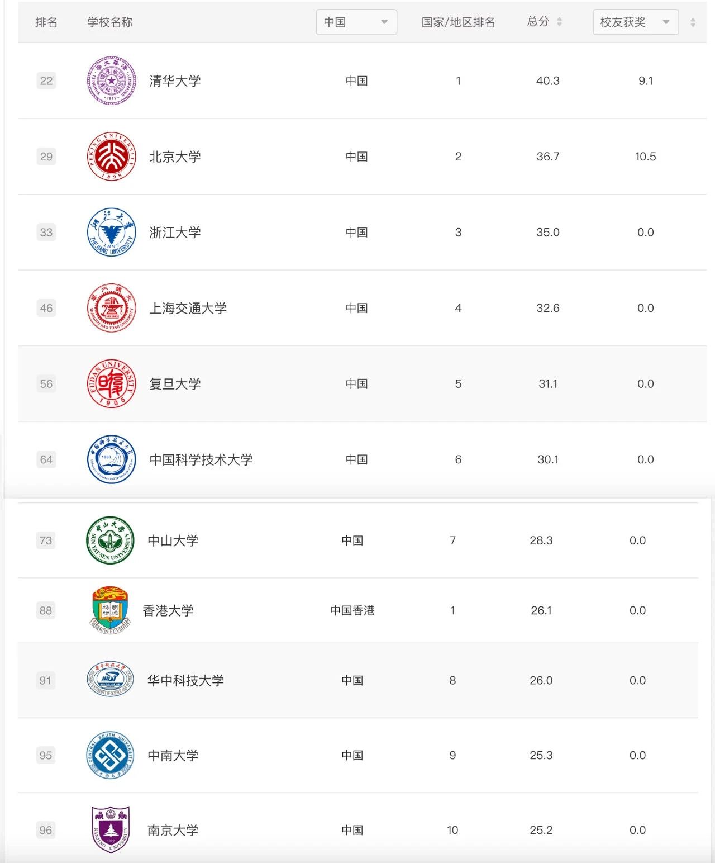
Task: Click the Zhejiang University eagle logo
Action: (x=112, y=233)
